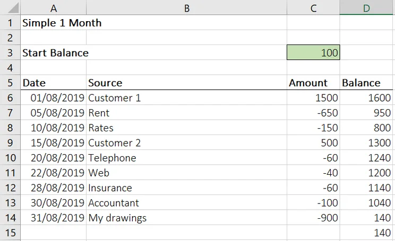395x241 pixels.
Task: Select the 'Telephone' source cell
Action: [x=186, y=157]
